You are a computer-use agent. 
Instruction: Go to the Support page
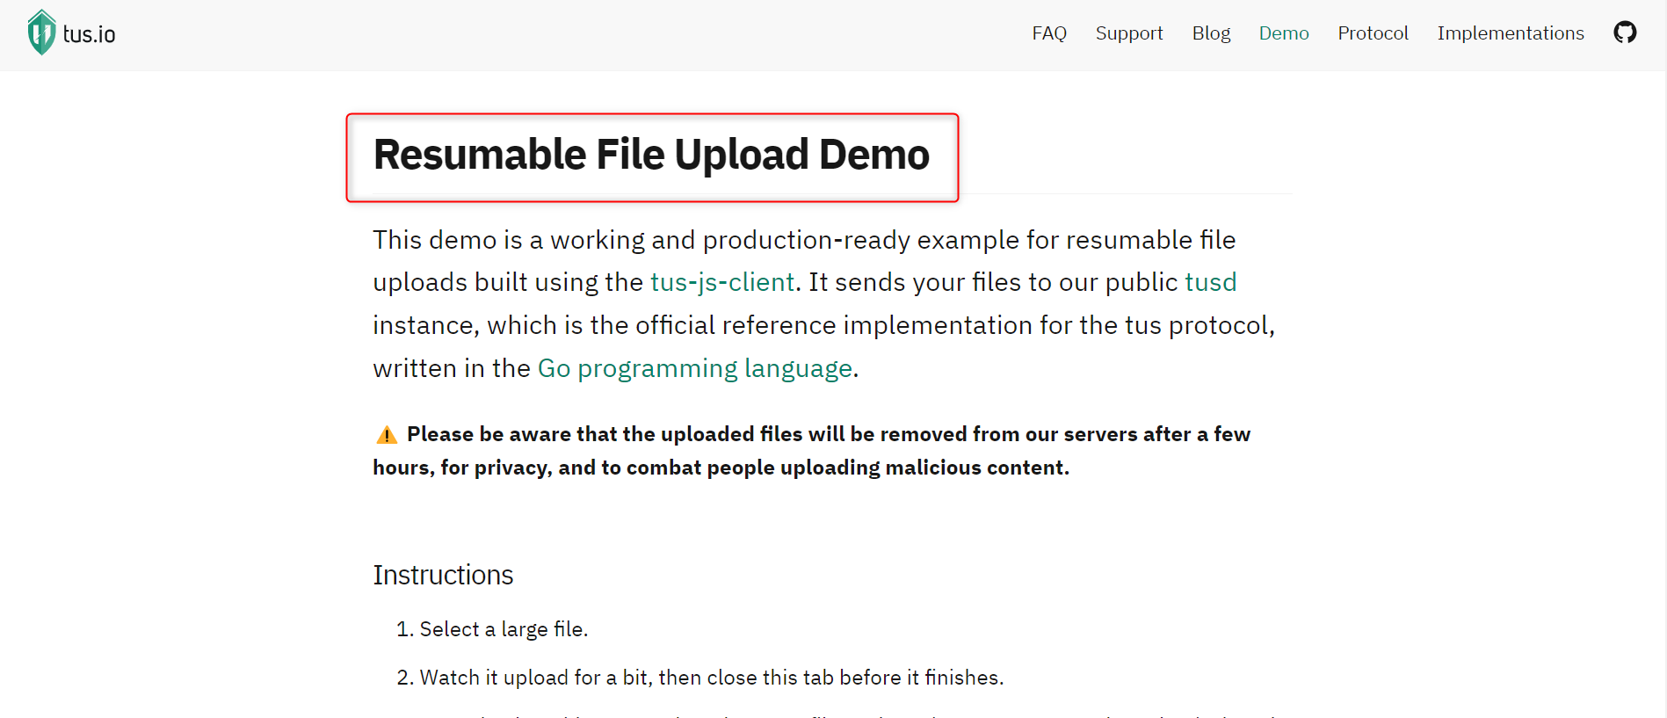1128,33
